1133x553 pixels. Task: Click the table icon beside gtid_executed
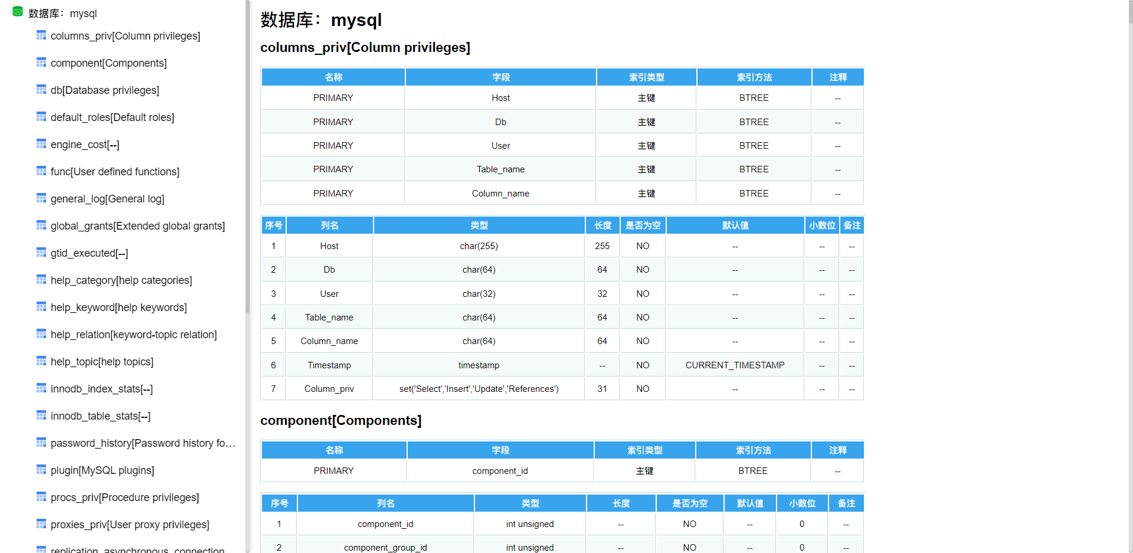pos(41,252)
